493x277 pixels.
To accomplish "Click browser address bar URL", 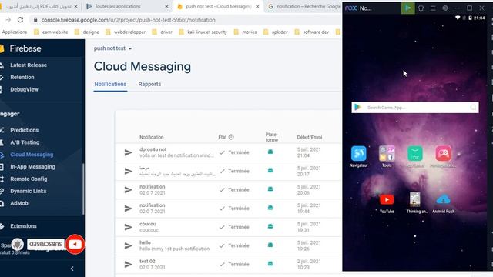I will 129,20.
